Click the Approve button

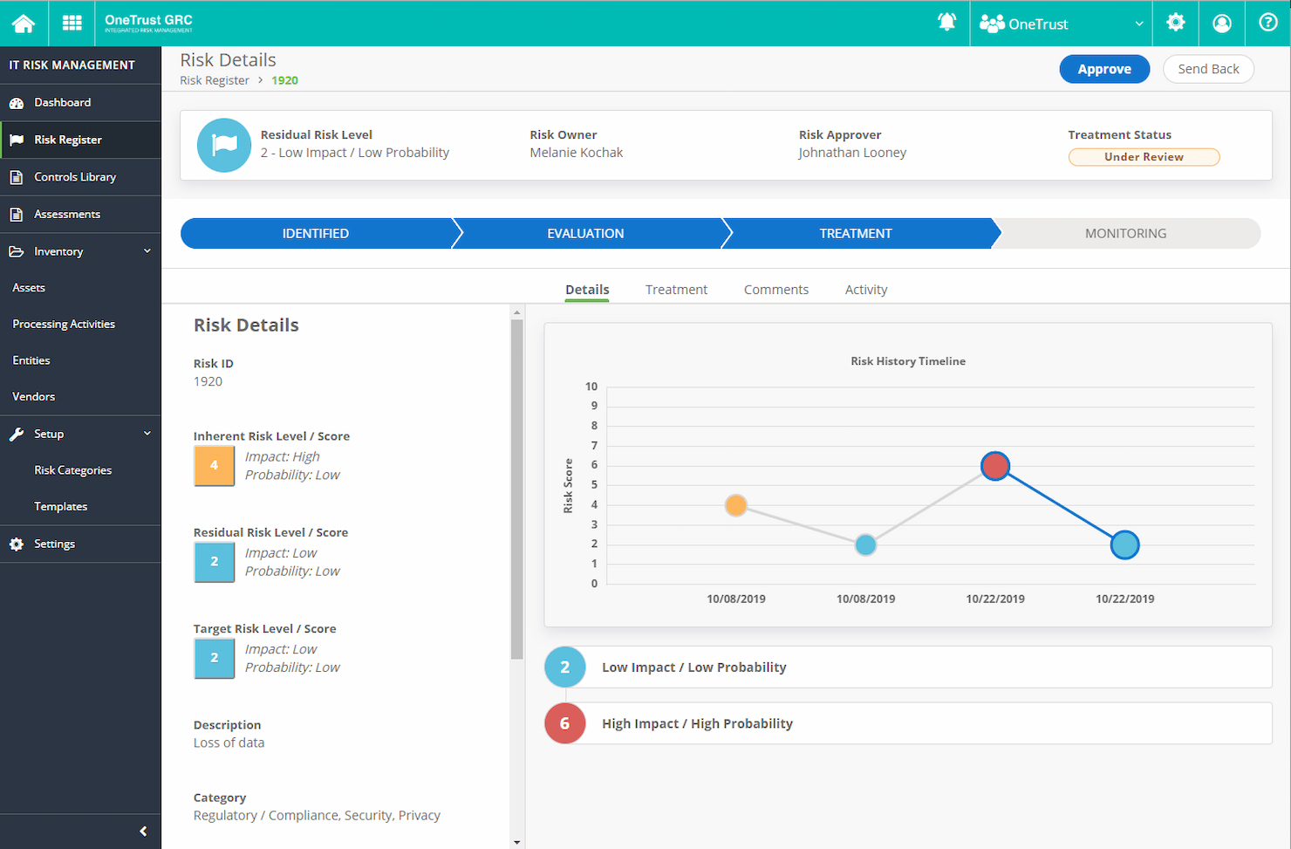(1104, 69)
